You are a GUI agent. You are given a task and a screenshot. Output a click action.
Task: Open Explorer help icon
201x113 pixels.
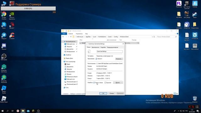177,34
